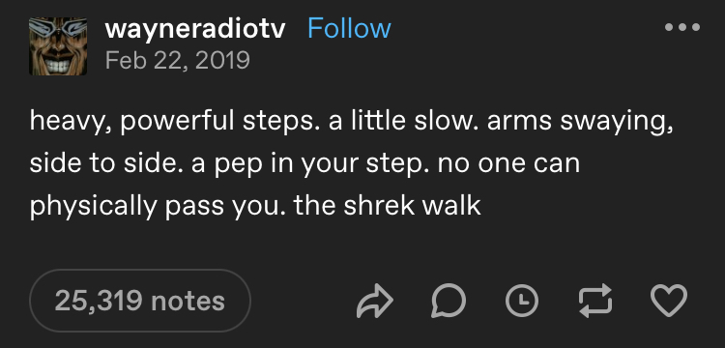Share the post with the curved arrow icon

point(375,301)
